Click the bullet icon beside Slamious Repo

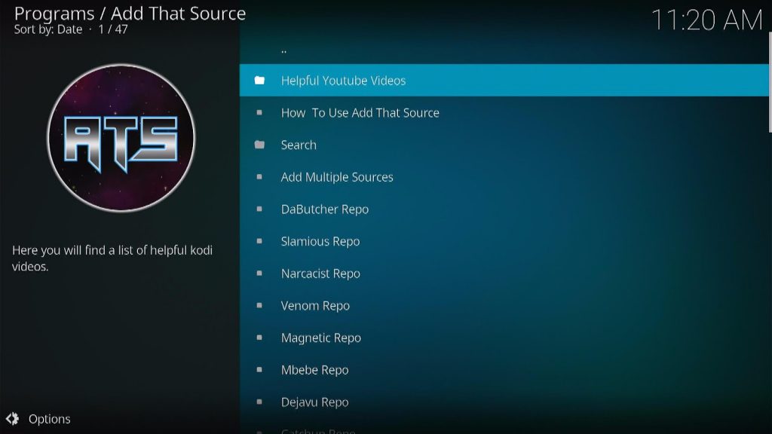(259, 241)
